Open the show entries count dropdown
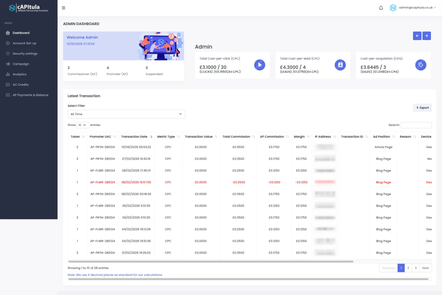This screenshot has height=295, width=442. tap(83, 125)
